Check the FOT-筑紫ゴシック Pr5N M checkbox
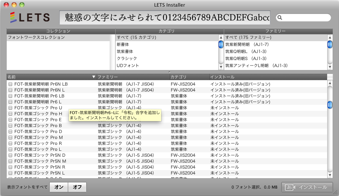 pyautogui.click(x=10, y=161)
